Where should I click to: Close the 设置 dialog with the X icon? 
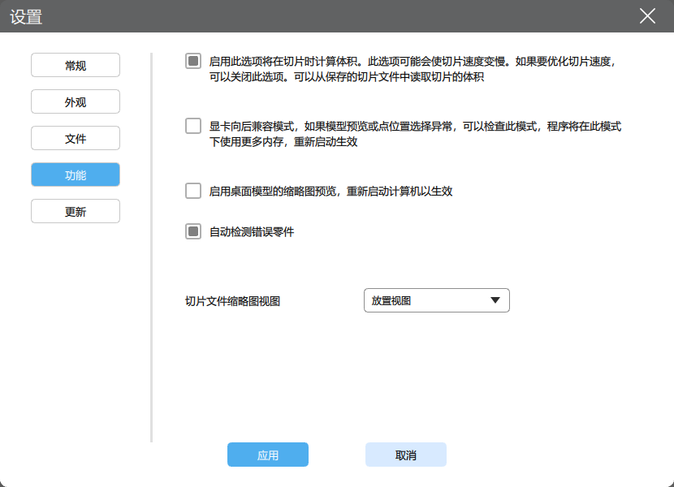pyautogui.click(x=647, y=16)
